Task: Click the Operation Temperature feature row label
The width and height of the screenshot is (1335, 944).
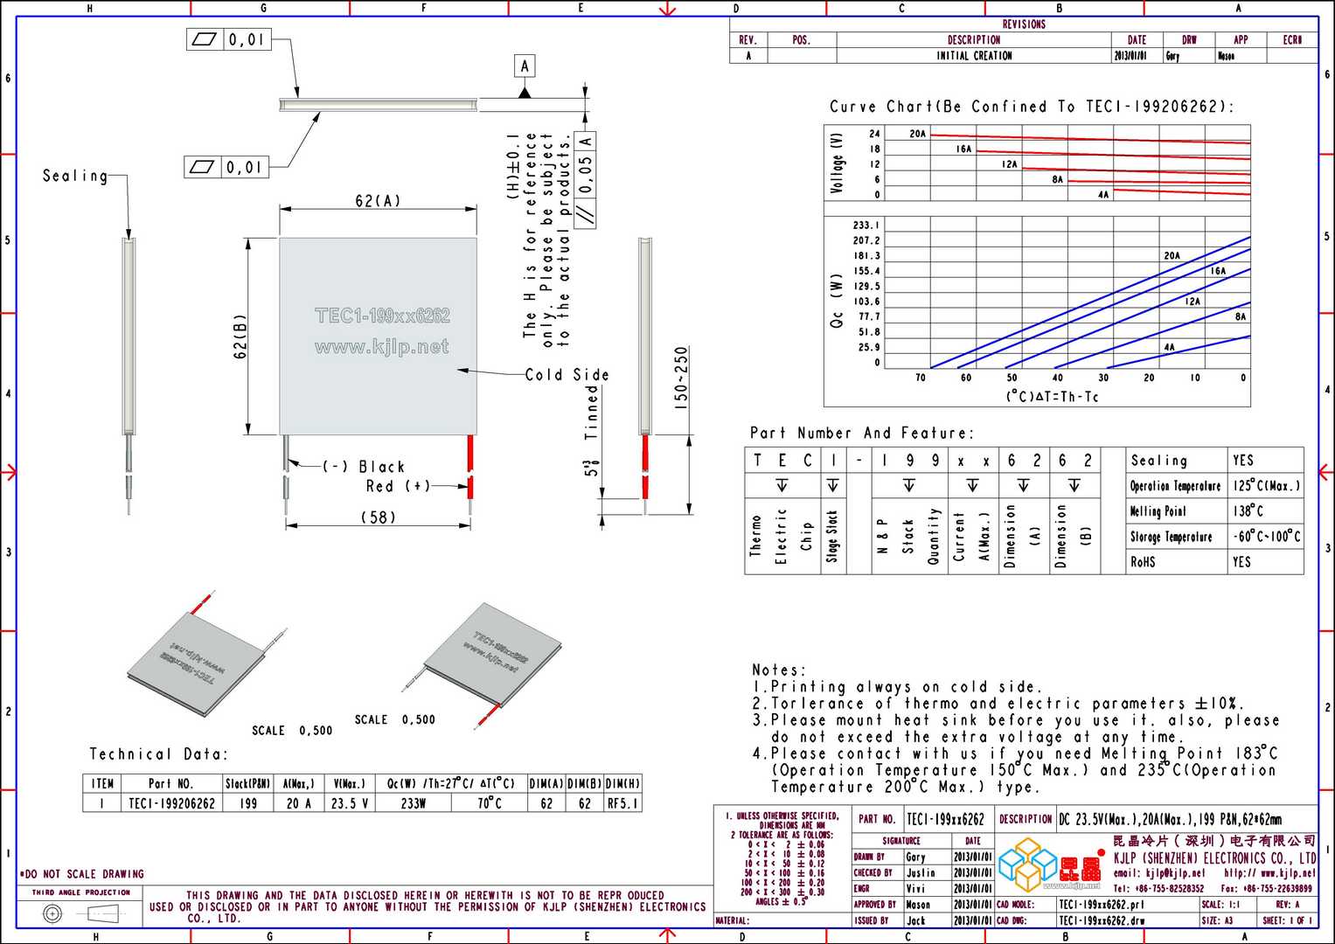Action: pyautogui.click(x=1175, y=486)
